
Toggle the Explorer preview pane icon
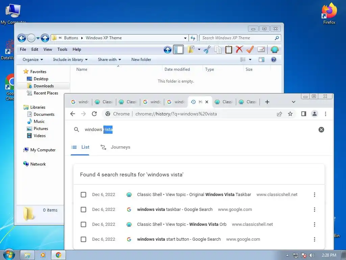[x=262, y=60]
